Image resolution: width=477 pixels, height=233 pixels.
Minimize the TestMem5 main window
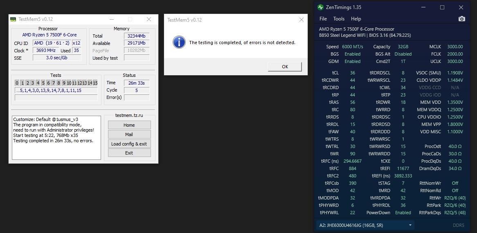point(111,19)
